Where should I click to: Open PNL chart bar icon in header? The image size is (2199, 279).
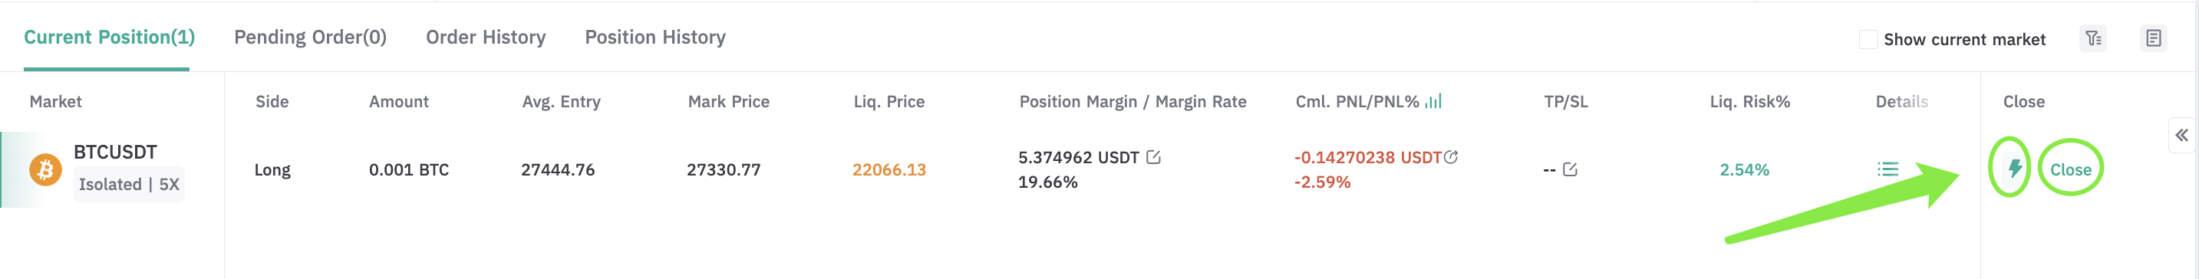[x=1433, y=100]
